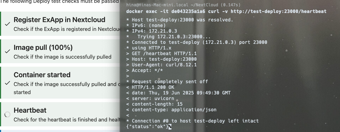Screen dimensions: 340x132
Task: Click the 'Check if the image is successfully pulled' description
Action: [62, 57]
